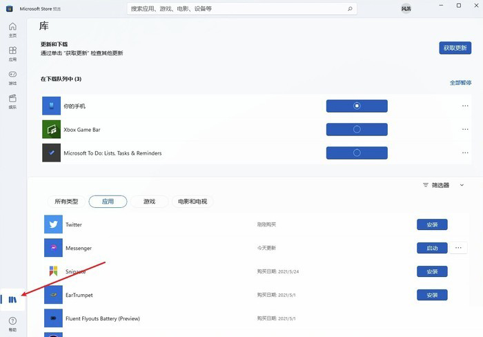The width and height of the screenshot is (483, 337).
Task: Click the 库 page title
Action: click(43, 26)
